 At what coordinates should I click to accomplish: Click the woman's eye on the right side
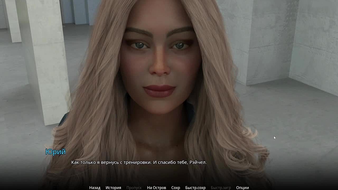180,46
